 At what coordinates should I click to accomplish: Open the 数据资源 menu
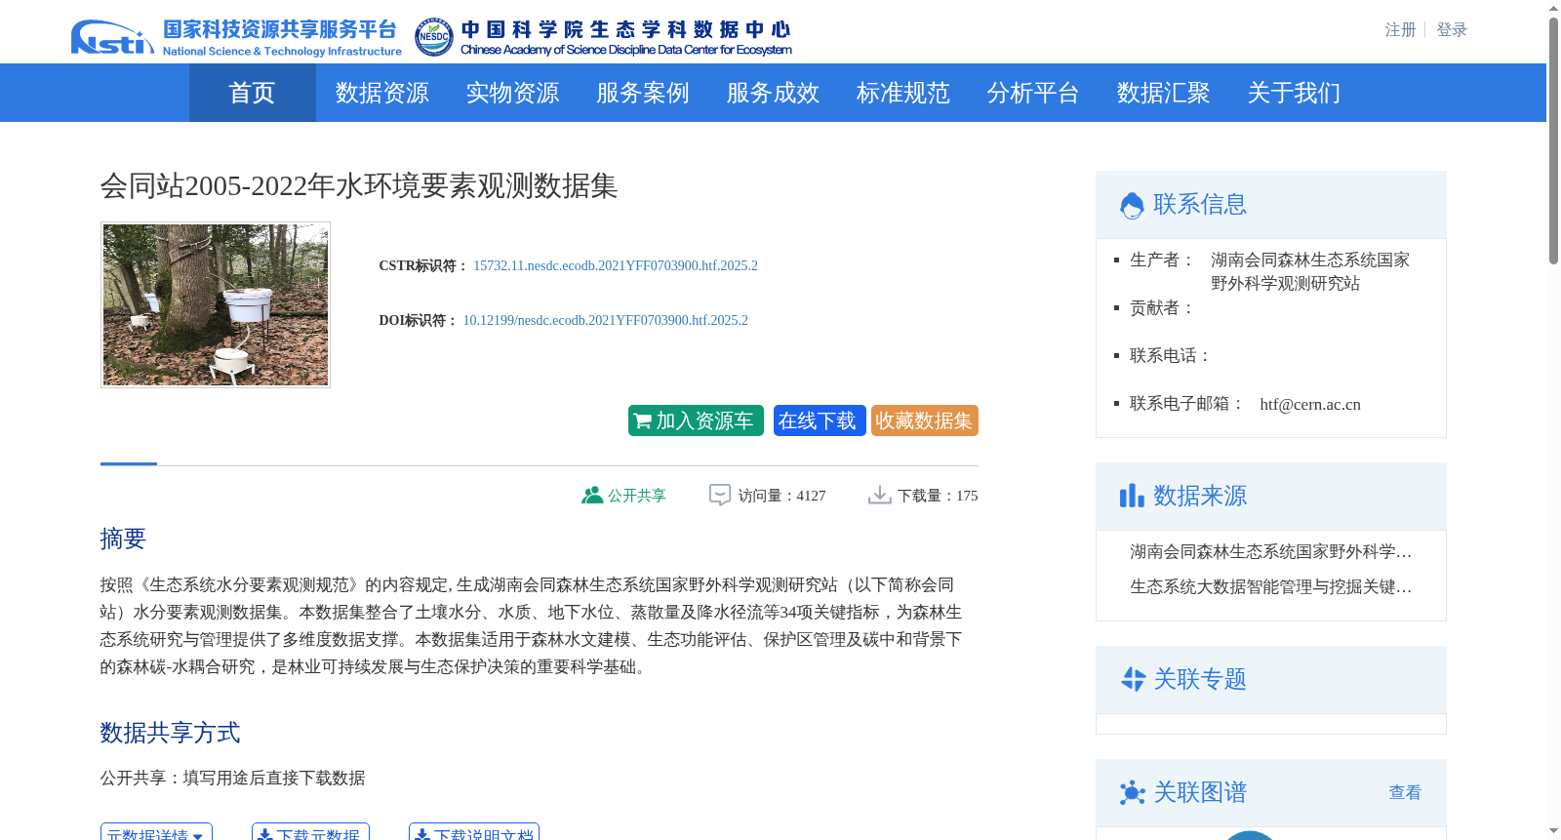coord(381,93)
